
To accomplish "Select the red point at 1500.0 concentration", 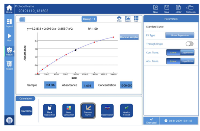I will pyautogui.click(x=94, y=42).
